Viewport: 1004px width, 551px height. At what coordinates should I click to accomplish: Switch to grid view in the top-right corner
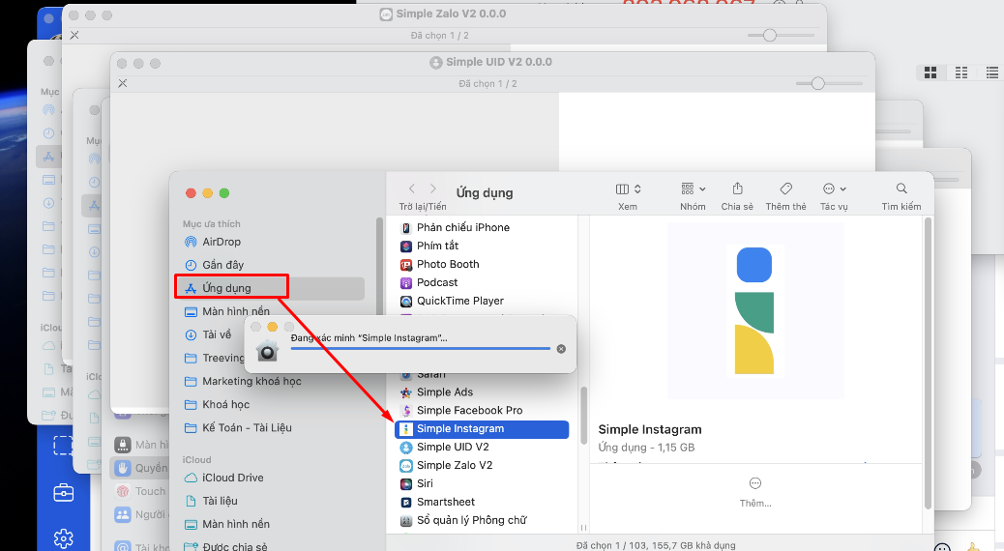[x=930, y=72]
